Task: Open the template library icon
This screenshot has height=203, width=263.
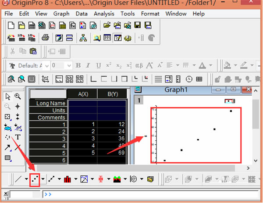Action: (150, 179)
